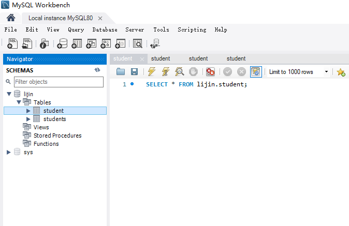Screen dimensions: 349x226
Task: Select the lijin schema label
Action: (28, 94)
